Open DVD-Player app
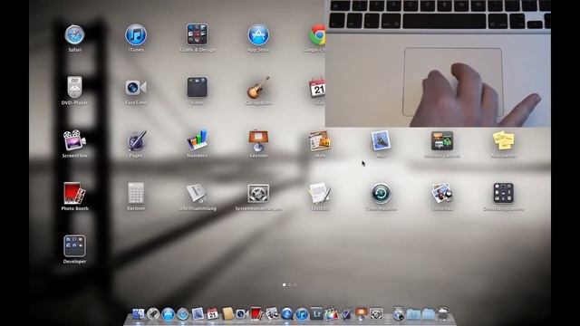This screenshot has height=326, width=580. 74,88
